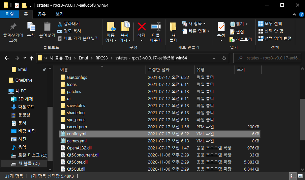This screenshot has width=305, height=180.
Task: Click 경로 복사 (Copy path)
Action: click(69, 31)
